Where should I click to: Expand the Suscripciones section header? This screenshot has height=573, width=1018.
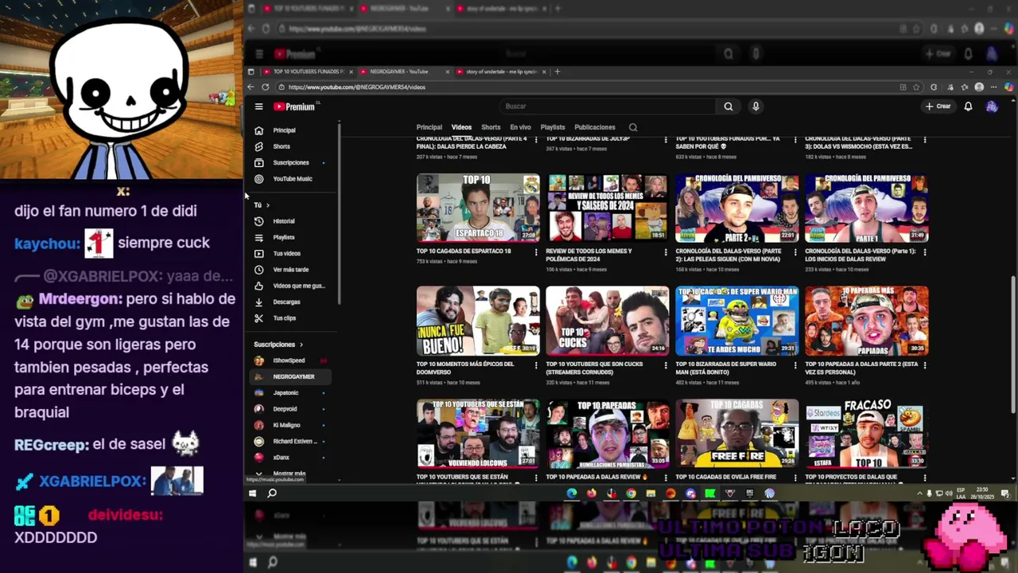278,345
